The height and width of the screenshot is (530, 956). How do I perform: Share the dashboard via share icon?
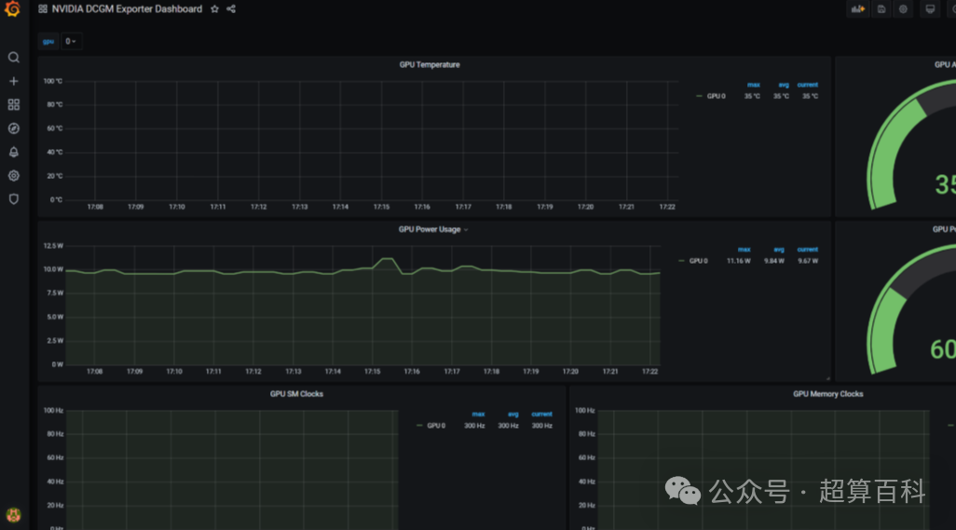pos(231,9)
